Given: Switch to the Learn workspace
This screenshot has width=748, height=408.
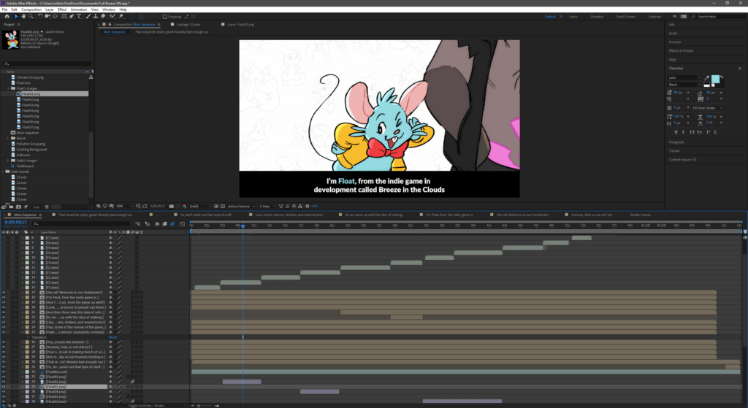Looking at the screenshot, I should point(573,16).
